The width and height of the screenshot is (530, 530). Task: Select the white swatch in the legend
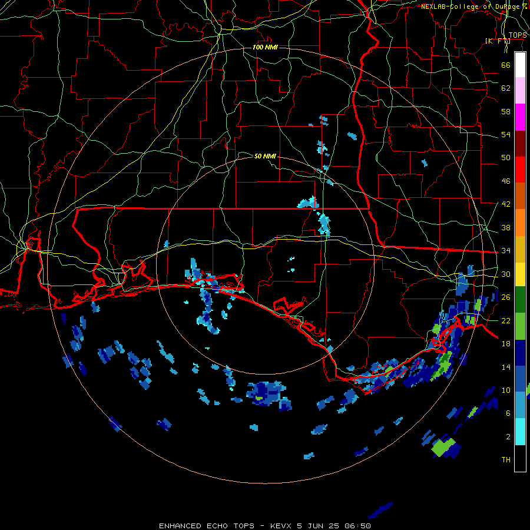(x=520, y=65)
